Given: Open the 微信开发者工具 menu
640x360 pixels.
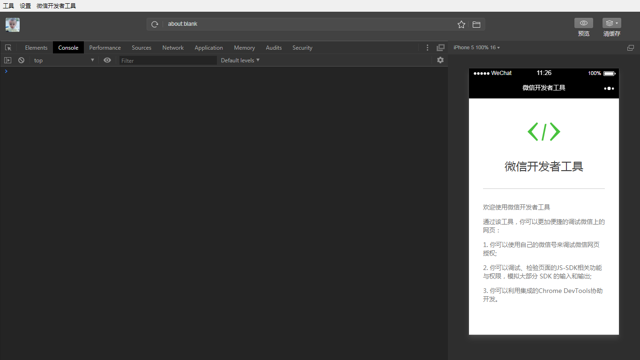Looking at the screenshot, I should pos(56,6).
